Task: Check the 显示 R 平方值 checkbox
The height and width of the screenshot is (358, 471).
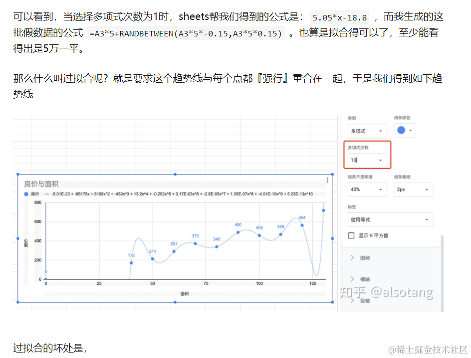Action: (351, 235)
